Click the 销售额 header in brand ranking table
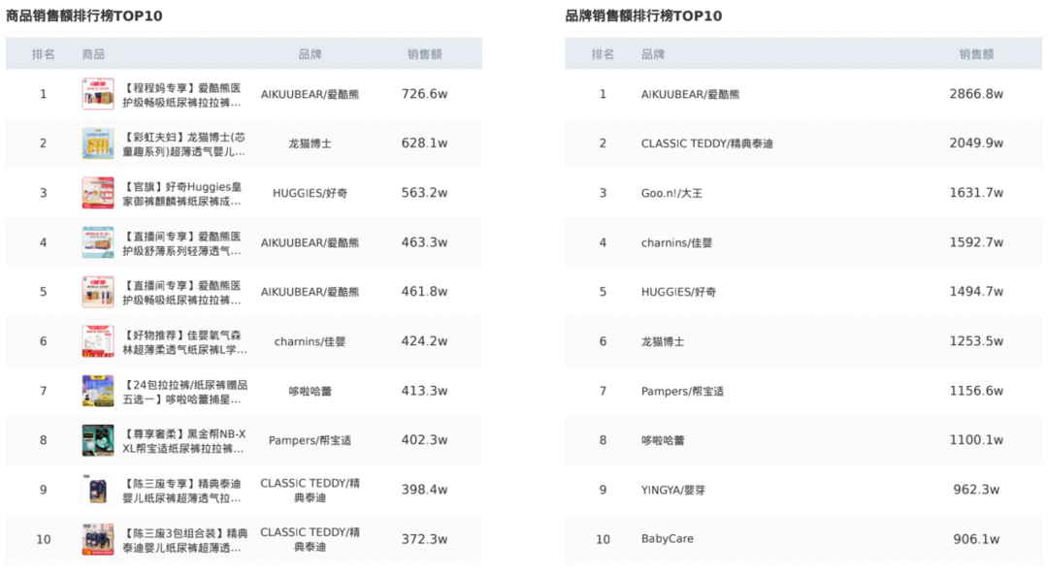Image resolution: width=1048 pixels, height=573 pixels. 976,54
